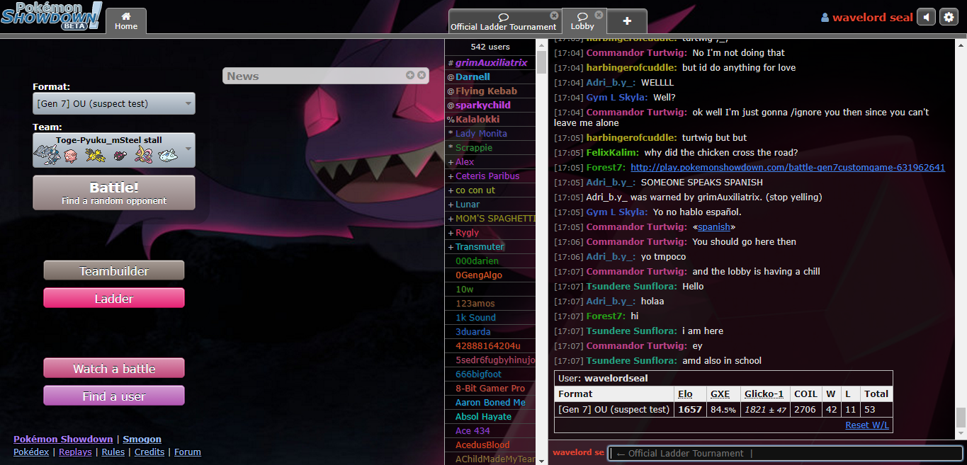Select co con ut in the user list
Screen dimensions: 967x465
pos(490,190)
